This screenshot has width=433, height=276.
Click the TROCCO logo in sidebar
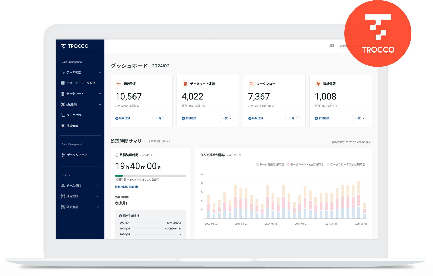[74, 46]
